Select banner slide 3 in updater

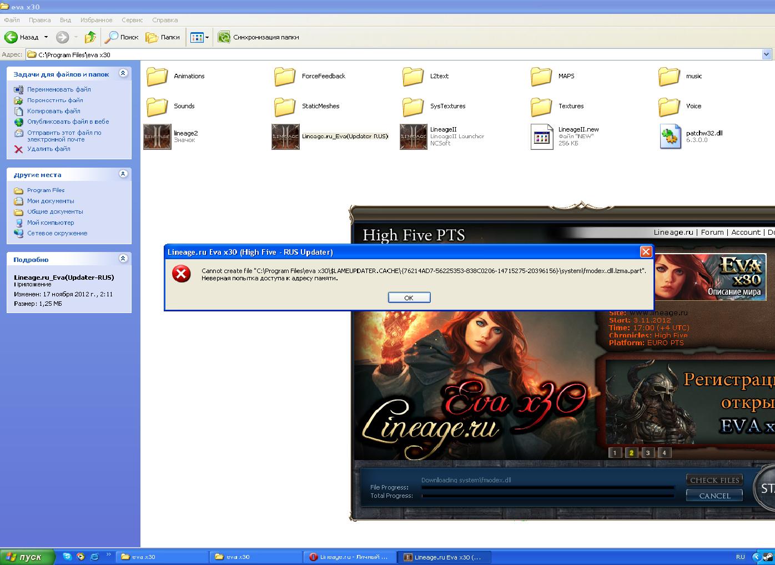[648, 452]
